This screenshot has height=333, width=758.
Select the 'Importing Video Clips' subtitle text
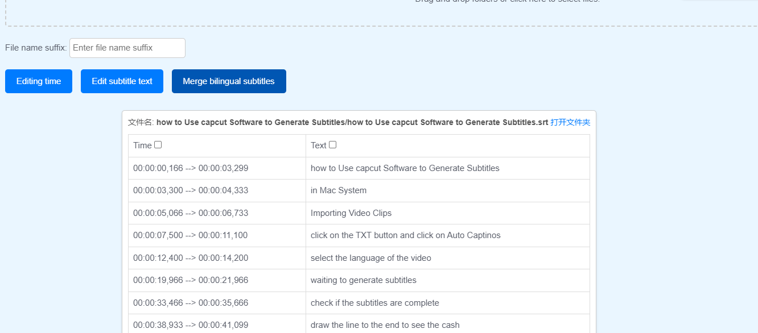click(x=351, y=213)
